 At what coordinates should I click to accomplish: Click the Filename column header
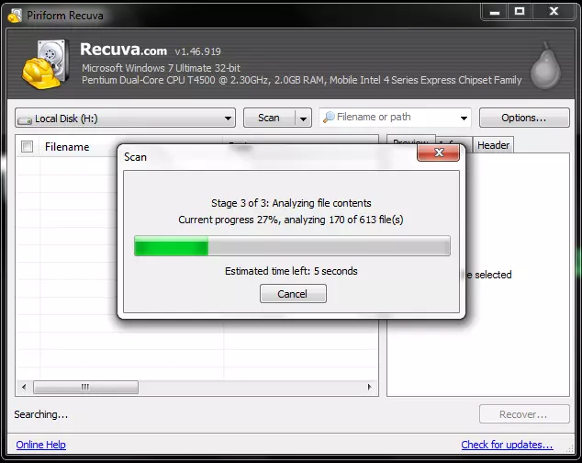coord(67,147)
